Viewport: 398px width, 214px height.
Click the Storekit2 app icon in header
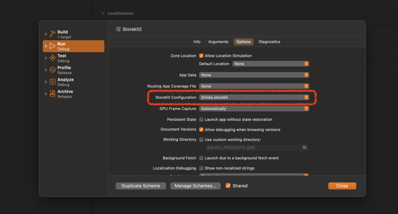pos(118,29)
